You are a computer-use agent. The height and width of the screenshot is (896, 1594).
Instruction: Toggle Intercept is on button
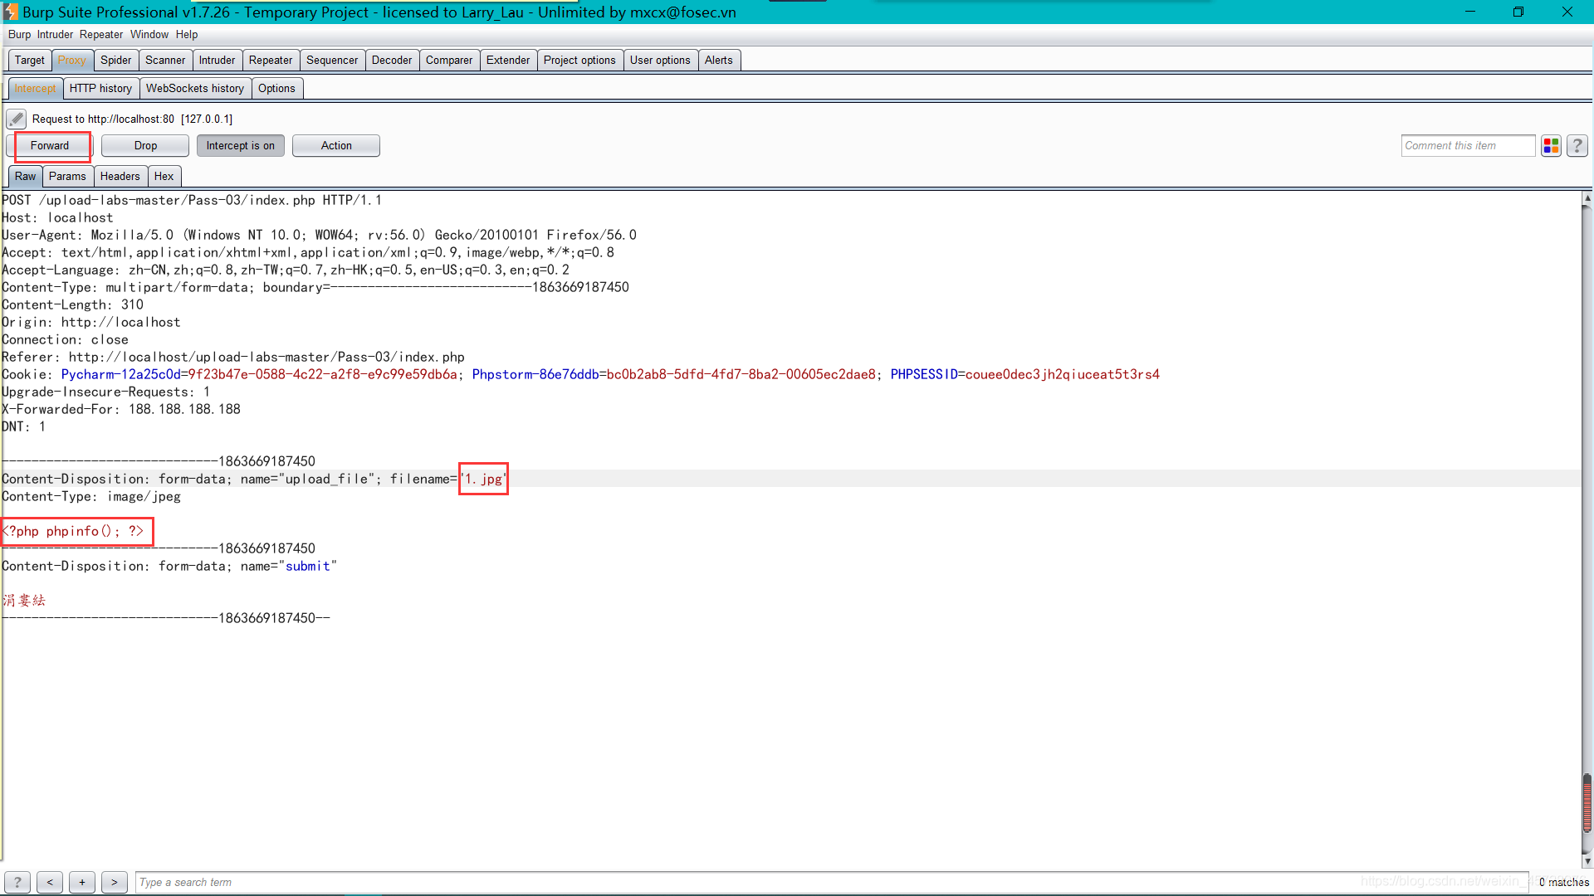(x=240, y=145)
